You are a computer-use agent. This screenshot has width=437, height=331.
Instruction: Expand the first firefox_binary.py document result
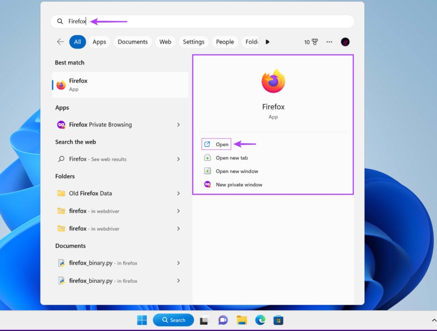(x=179, y=263)
